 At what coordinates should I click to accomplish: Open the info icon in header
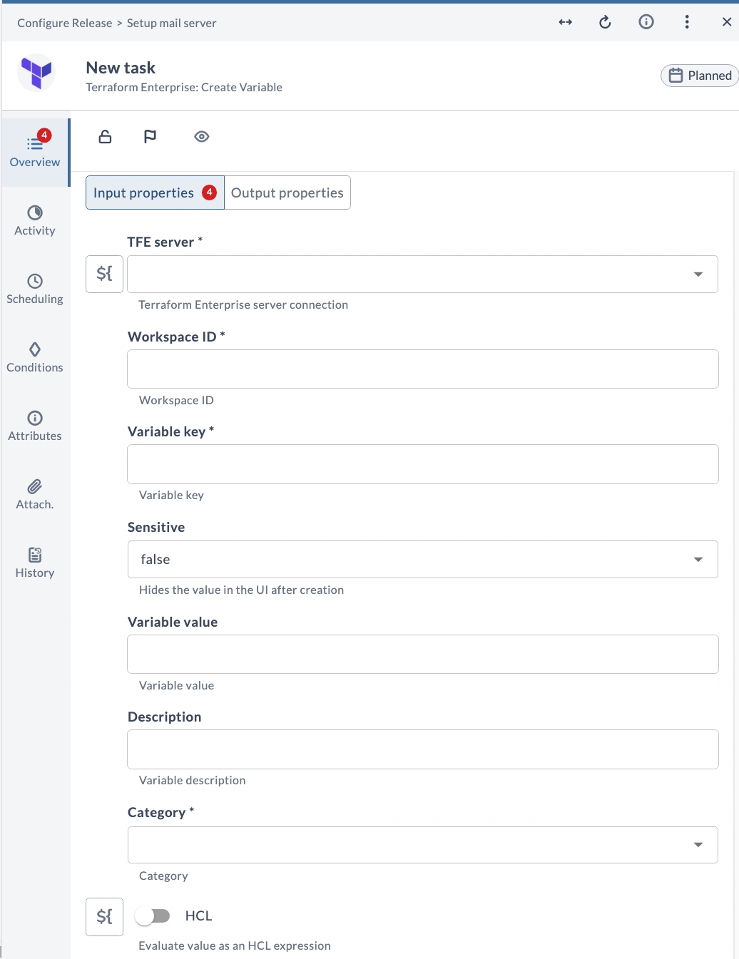(x=646, y=22)
